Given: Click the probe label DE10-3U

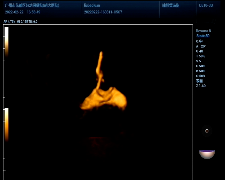Looking at the screenshot, I should [206, 5].
